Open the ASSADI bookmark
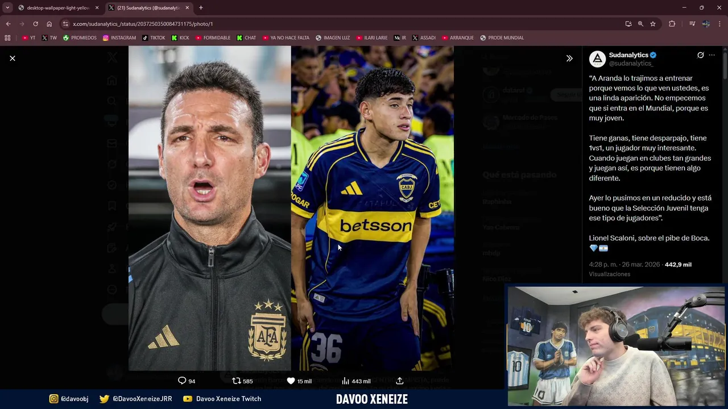 coord(424,37)
